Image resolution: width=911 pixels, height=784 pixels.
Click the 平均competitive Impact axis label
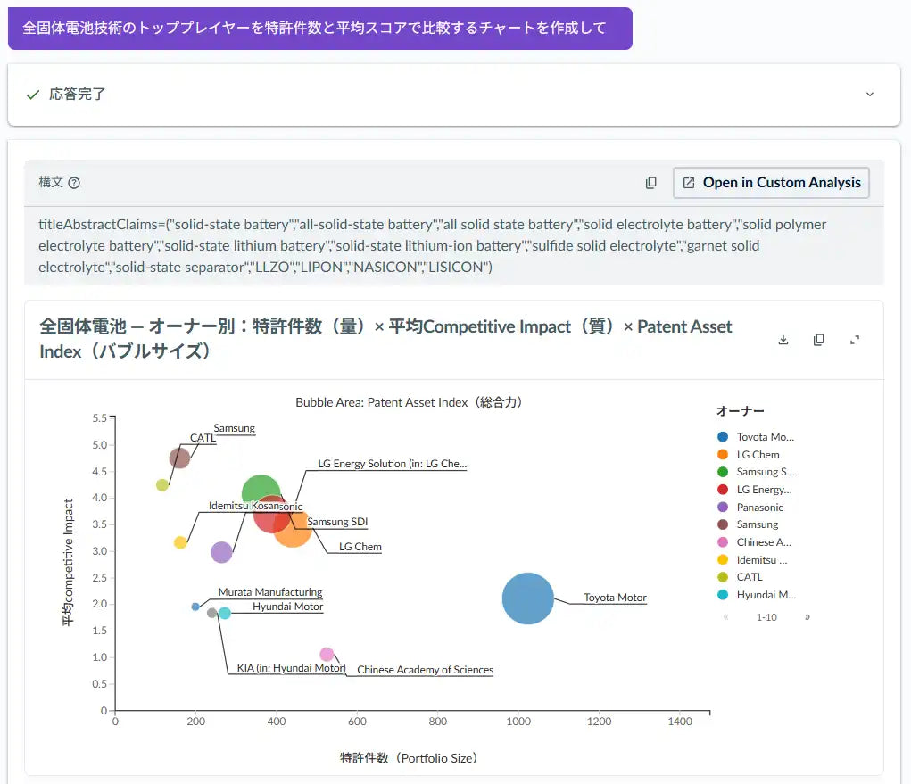pyautogui.click(x=68, y=563)
